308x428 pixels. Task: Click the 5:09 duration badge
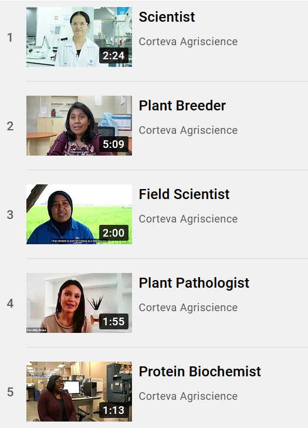[114, 144]
